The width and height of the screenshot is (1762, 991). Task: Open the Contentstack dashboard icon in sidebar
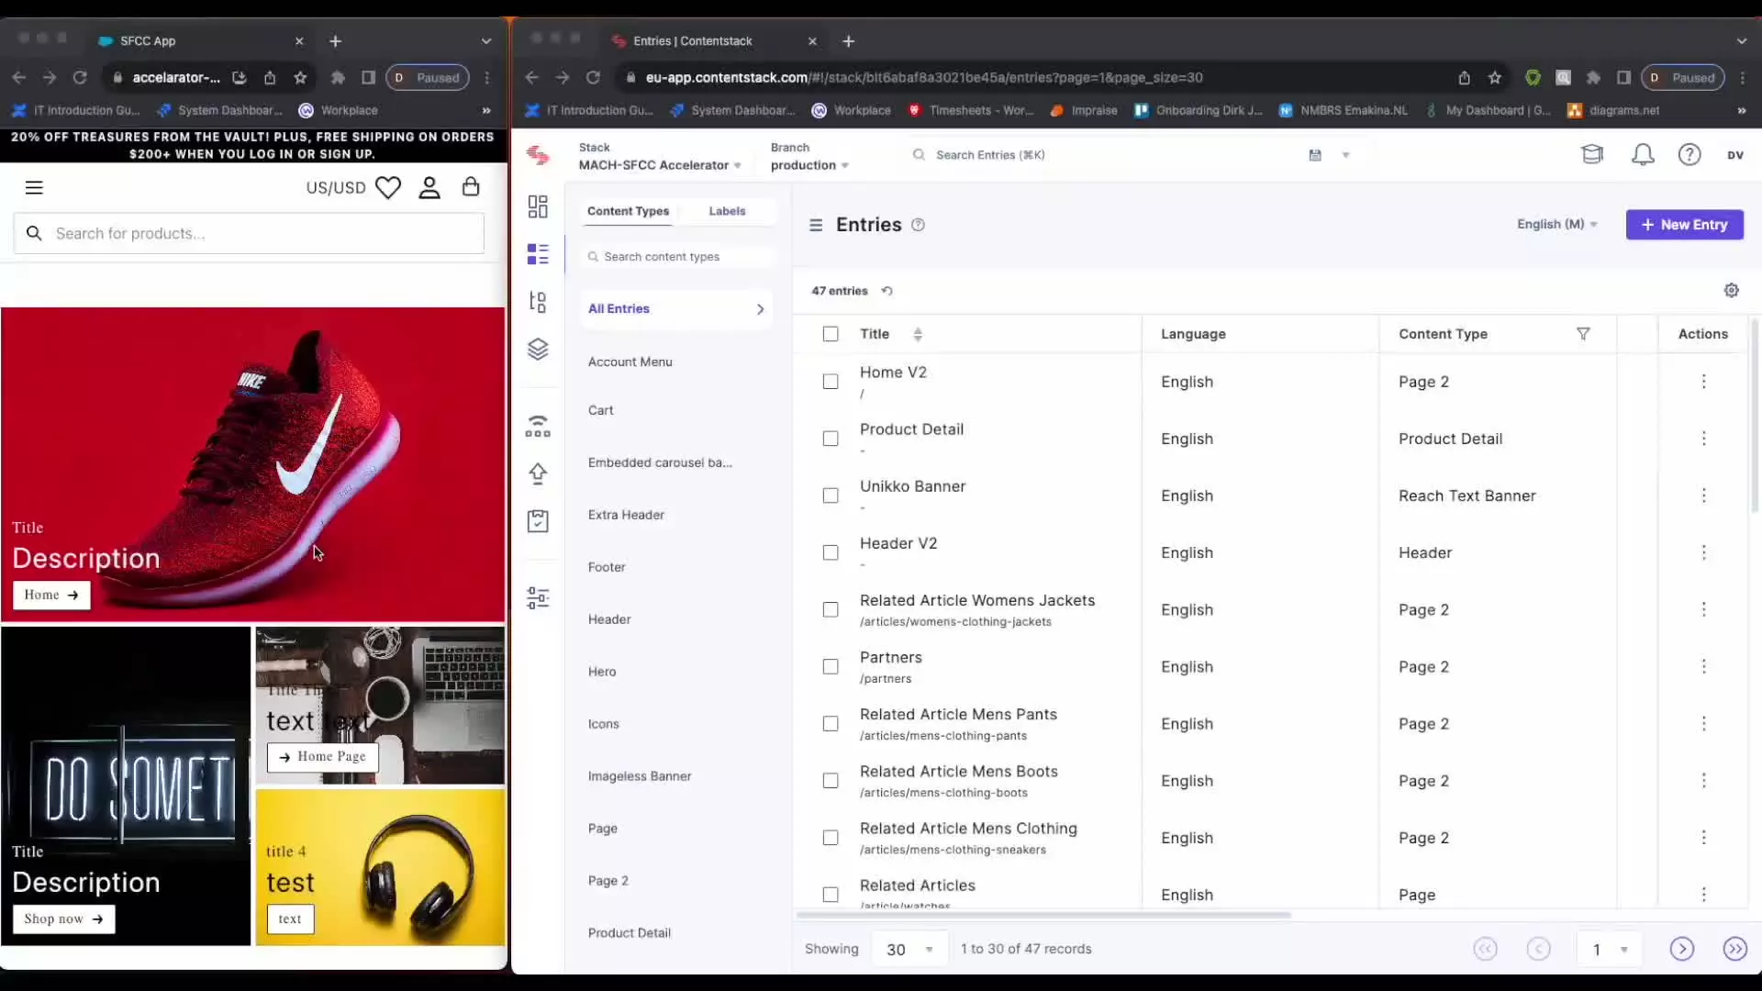coord(538,206)
